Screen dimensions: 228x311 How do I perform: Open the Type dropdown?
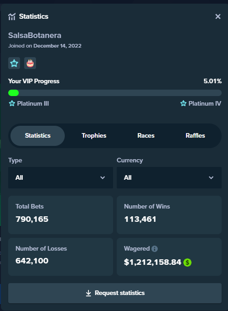click(x=61, y=177)
